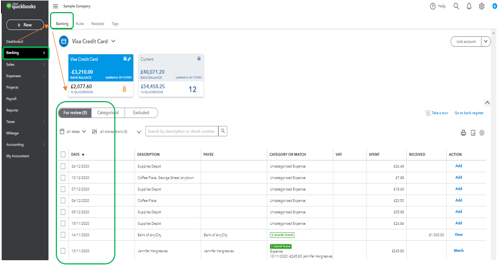Open the All dates calendar icon
503x266 pixels.
pos(62,131)
